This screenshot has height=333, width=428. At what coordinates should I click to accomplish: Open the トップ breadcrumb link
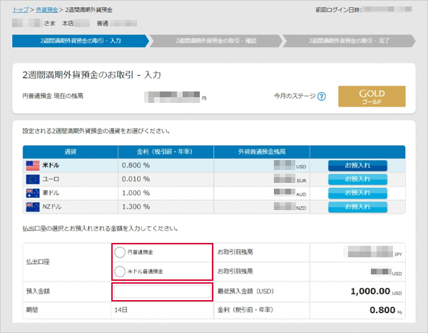[21, 11]
